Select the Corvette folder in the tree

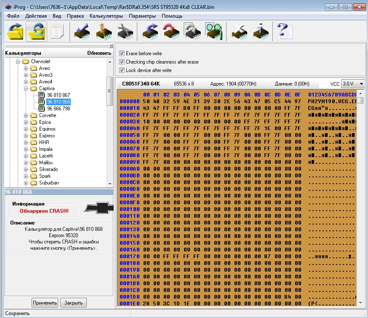click(48, 115)
